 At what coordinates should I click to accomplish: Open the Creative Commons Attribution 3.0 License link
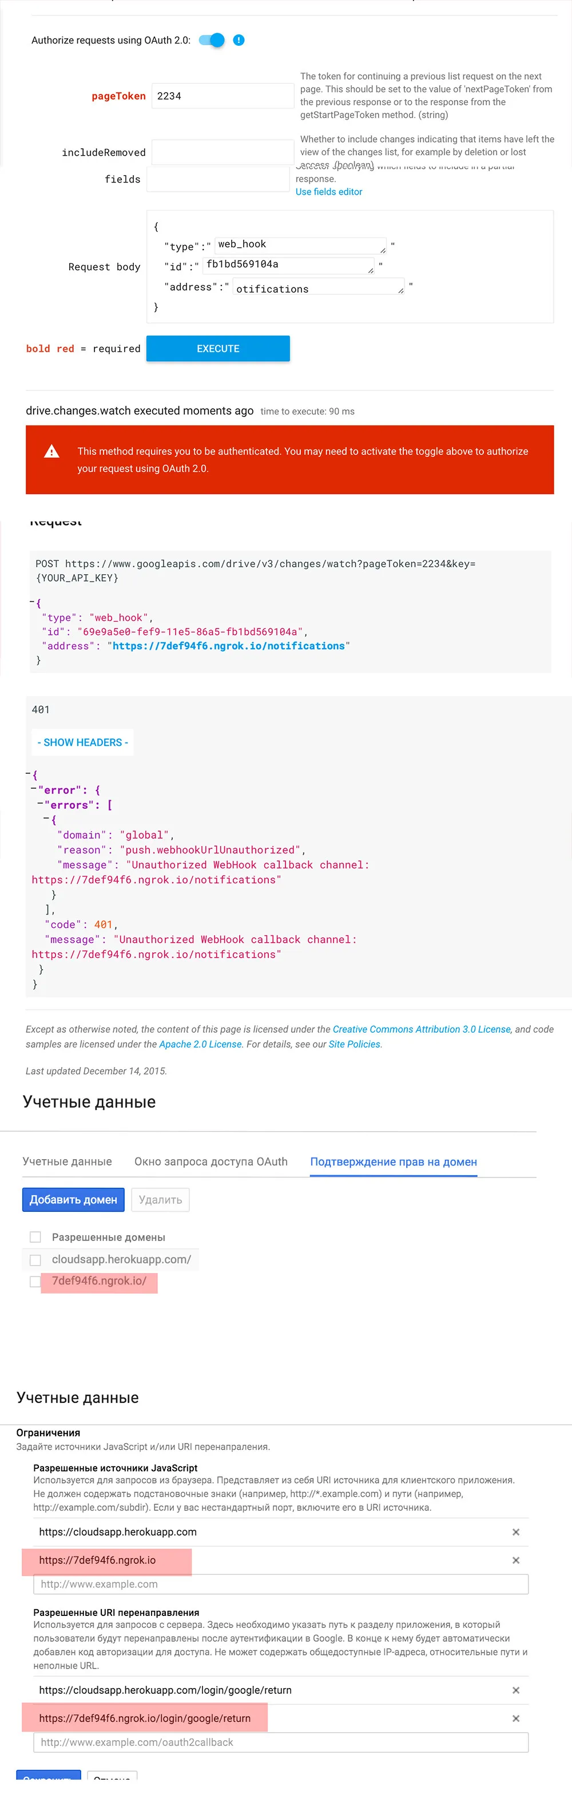422,1029
